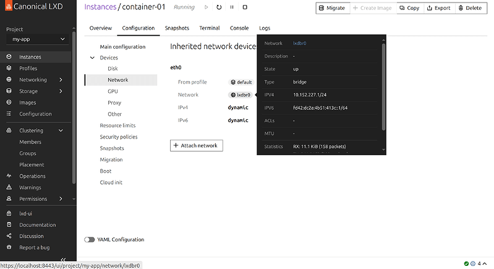The image size is (494, 269).
Task: Open Warnings in the sidebar
Action: coord(30,187)
